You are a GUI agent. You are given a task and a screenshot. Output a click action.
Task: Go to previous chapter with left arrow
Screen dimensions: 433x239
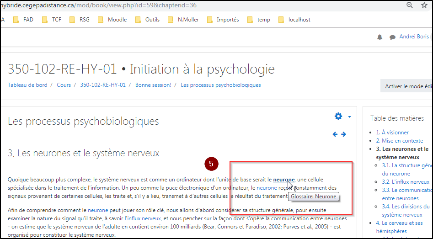[x=335, y=134]
